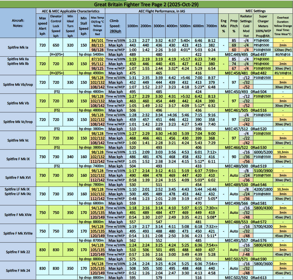Select the hp drop: 5400m cell
This screenshot has width=293, height=280.
point(91,55)
